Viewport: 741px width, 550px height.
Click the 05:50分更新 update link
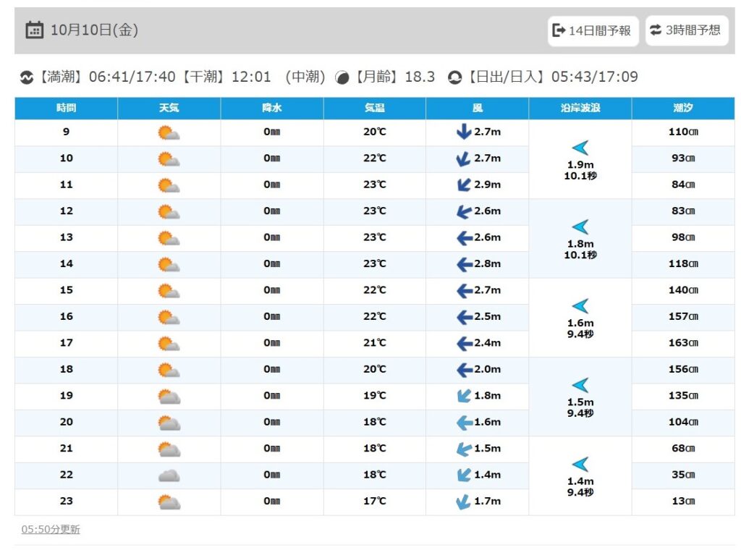point(51,530)
